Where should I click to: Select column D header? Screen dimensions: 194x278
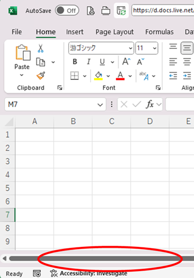(x=150, y=122)
